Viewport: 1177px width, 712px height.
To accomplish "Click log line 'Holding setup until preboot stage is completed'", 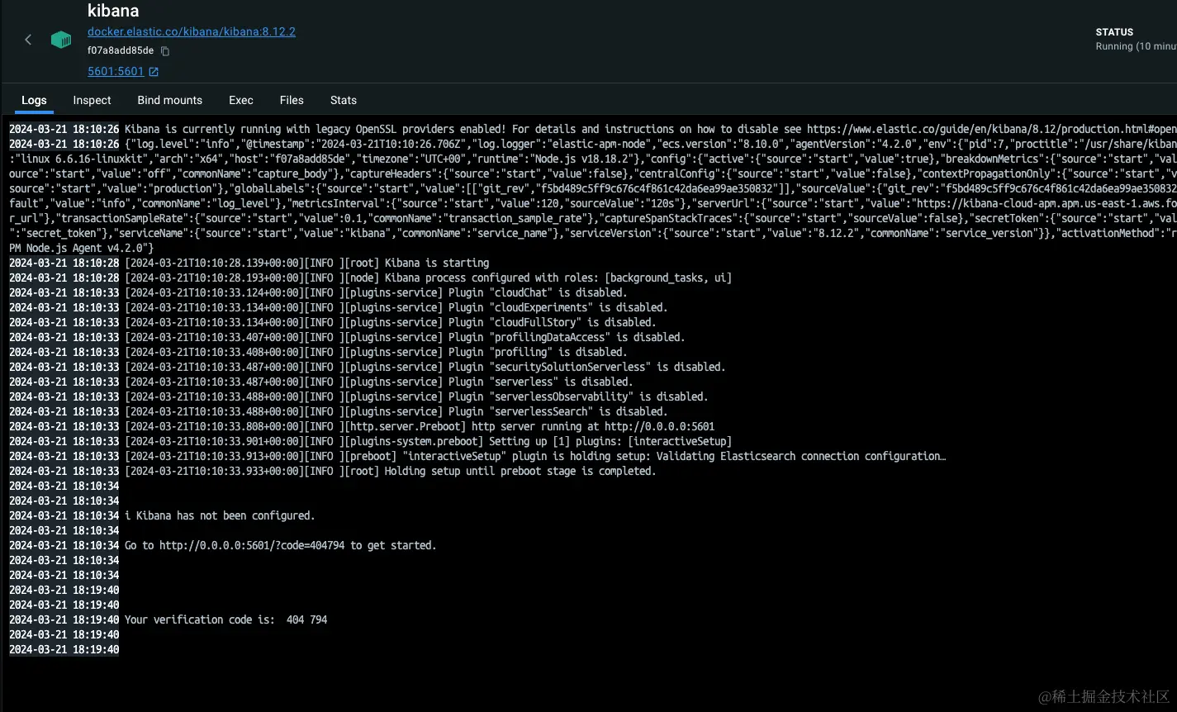I will (x=333, y=471).
